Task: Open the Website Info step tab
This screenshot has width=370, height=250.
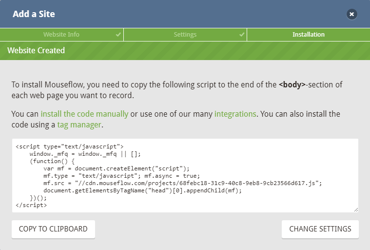Action: (x=61, y=35)
